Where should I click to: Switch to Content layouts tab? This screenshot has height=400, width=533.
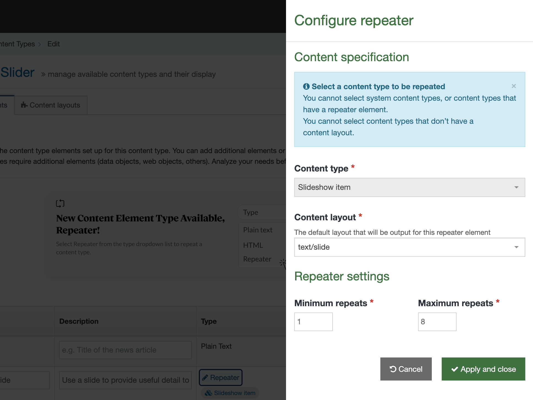click(51, 105)
